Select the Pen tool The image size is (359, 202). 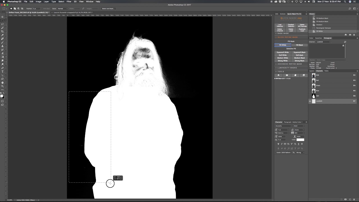[x=3, y=68]
